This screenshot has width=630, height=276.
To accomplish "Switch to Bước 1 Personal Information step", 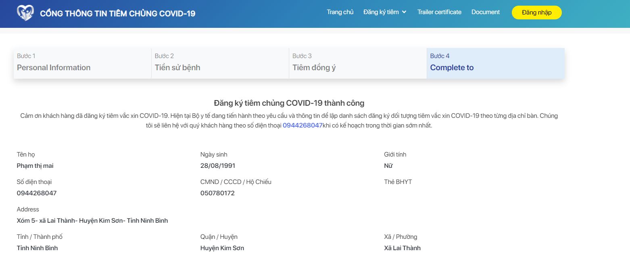I will coord(82,63).
